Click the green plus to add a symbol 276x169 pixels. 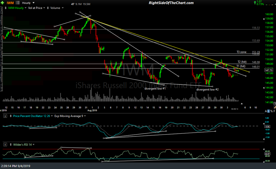click(3, 3)
